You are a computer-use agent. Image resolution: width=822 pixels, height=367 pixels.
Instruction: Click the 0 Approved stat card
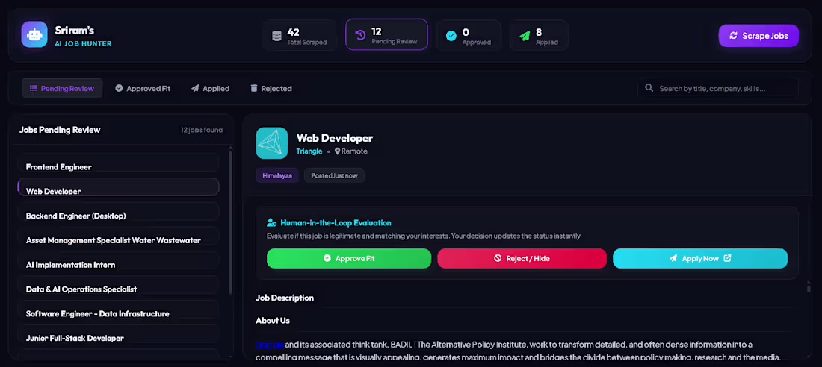[469, 36]
